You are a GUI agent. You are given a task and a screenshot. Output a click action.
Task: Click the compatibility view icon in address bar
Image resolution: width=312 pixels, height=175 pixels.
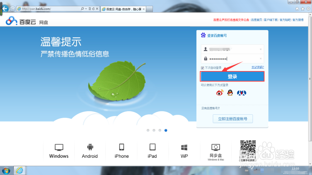(x=90, y=9)
